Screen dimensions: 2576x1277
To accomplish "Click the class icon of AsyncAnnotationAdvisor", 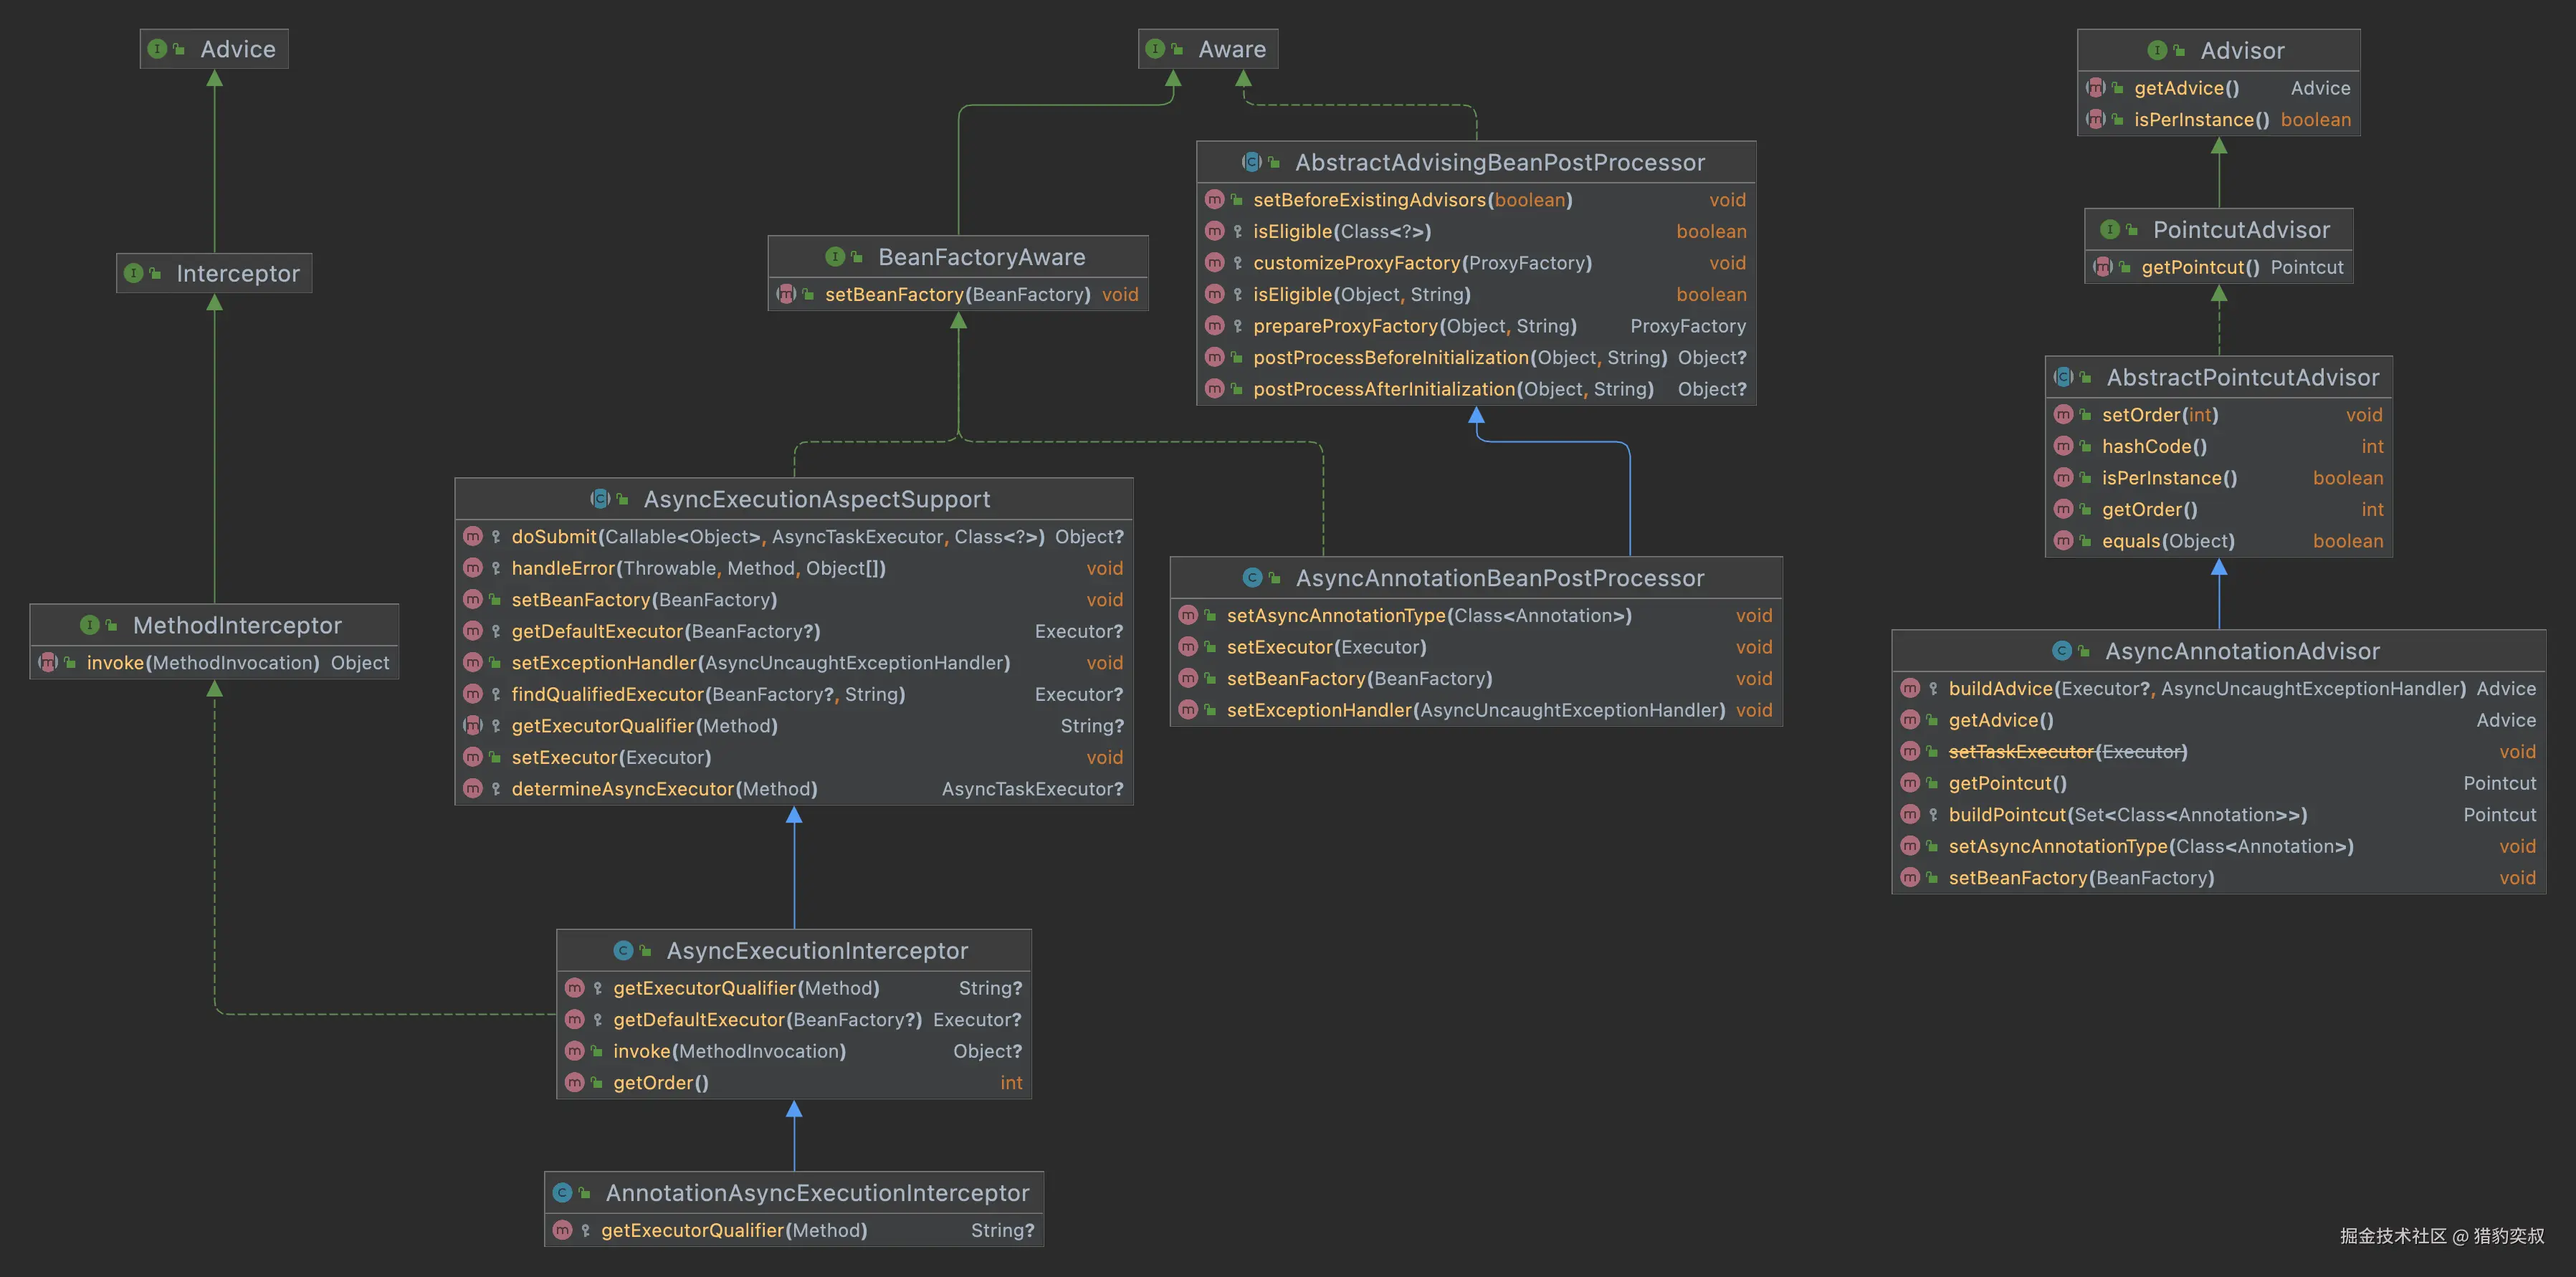I will (2062, 651).
